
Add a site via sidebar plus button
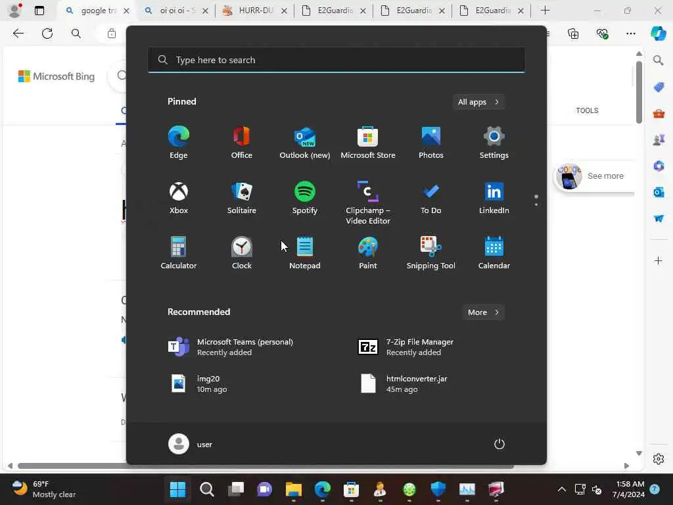click(x=659, y=260)
